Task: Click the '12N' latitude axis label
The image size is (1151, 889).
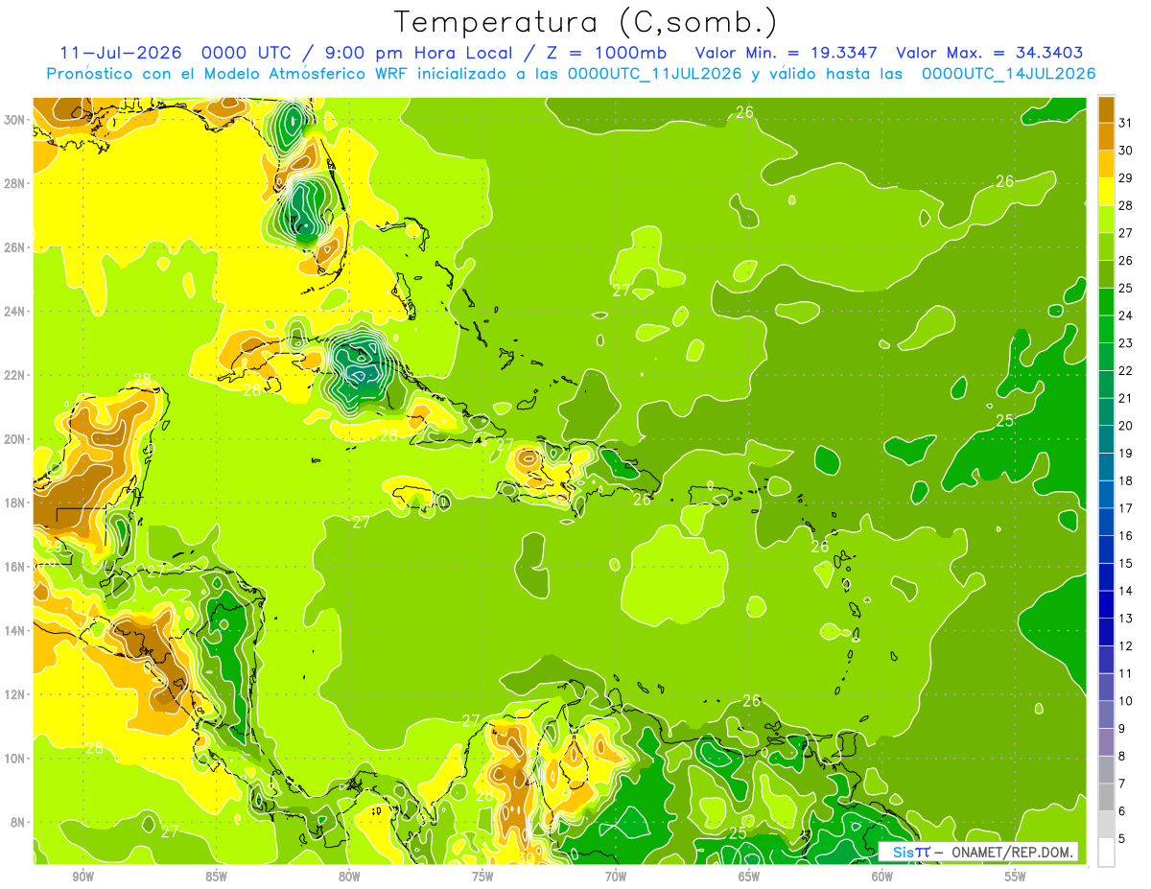Action: click(x=14, y=694)
